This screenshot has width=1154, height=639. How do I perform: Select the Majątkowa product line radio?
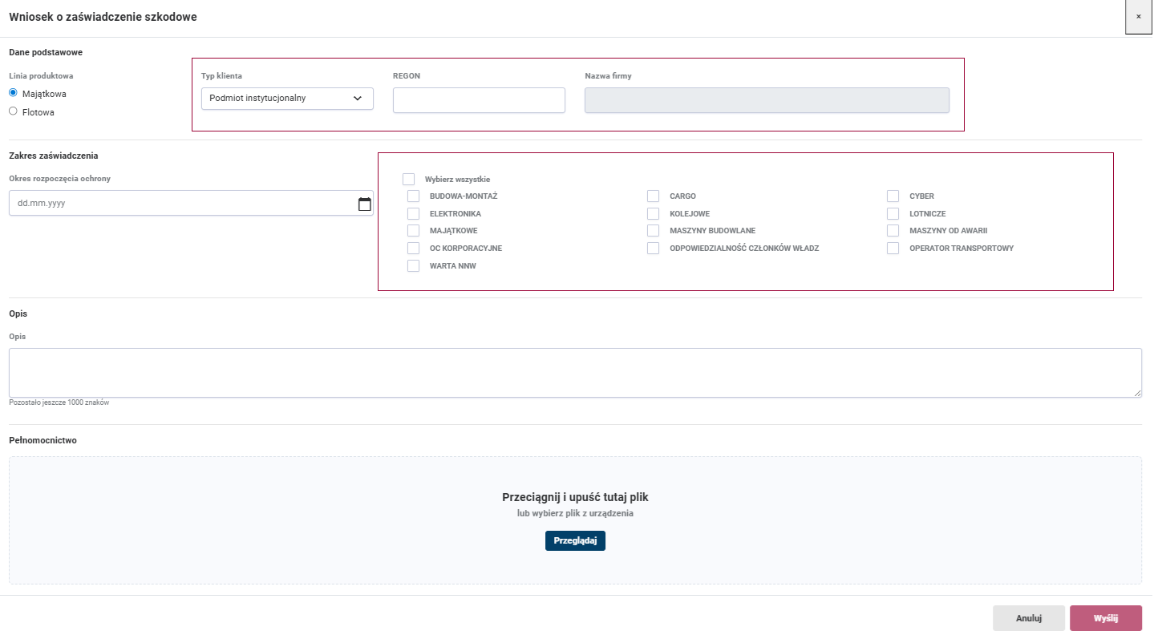(x=13, y=93)
